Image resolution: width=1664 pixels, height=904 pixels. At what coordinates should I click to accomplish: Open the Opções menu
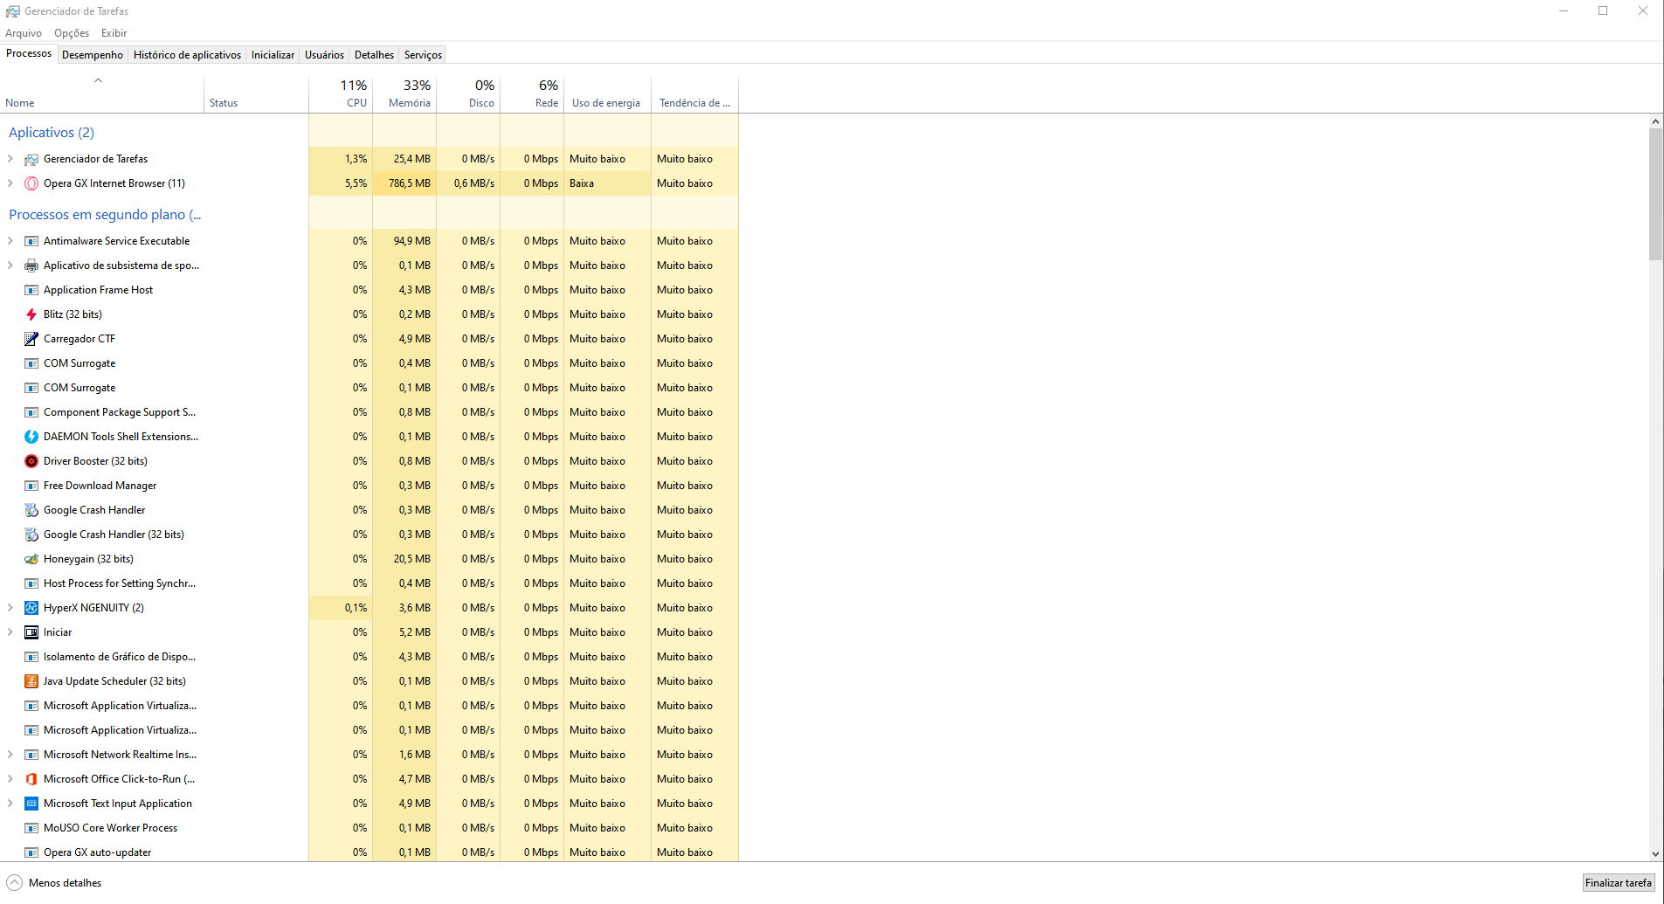72,33
